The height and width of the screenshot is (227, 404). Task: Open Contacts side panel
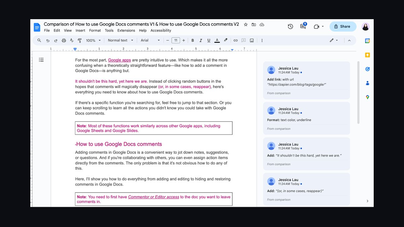368,83
